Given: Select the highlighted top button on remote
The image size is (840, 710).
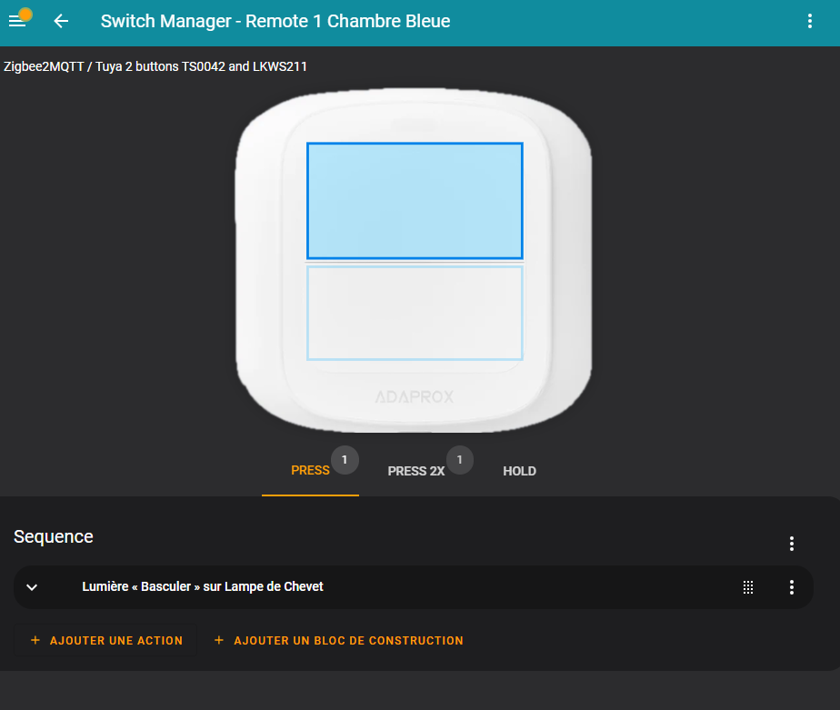Looking at the screenshot, I should [415, 201].
